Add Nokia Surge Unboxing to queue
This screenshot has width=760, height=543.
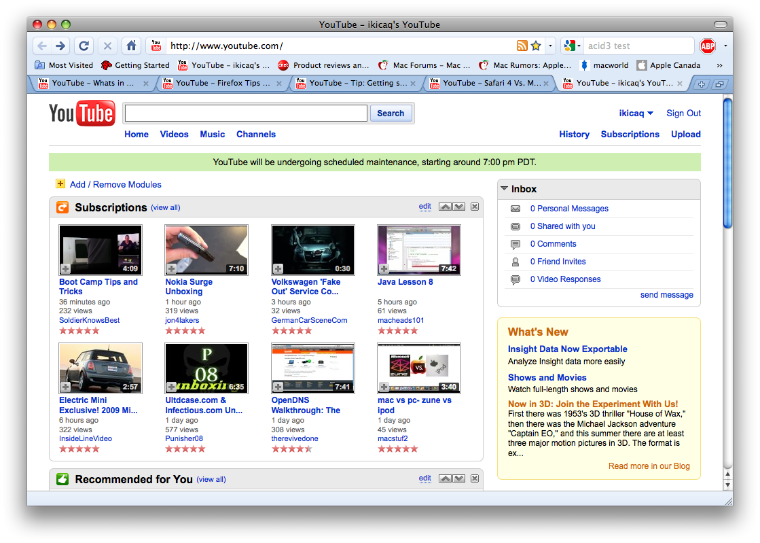pyautogui.click(x=172, y=268)
